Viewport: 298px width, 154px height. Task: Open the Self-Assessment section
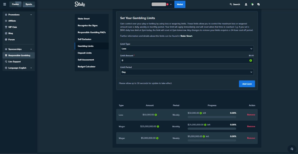coord(92,60)
